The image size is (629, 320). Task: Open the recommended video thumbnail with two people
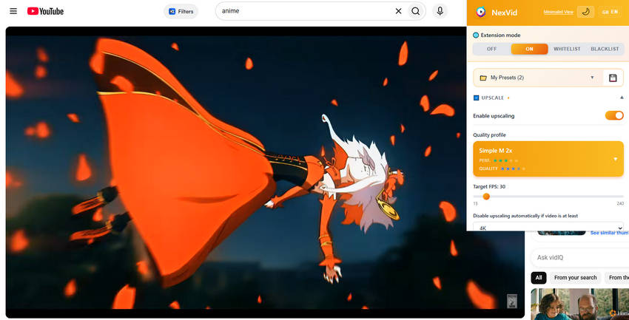tap(579, 304)
